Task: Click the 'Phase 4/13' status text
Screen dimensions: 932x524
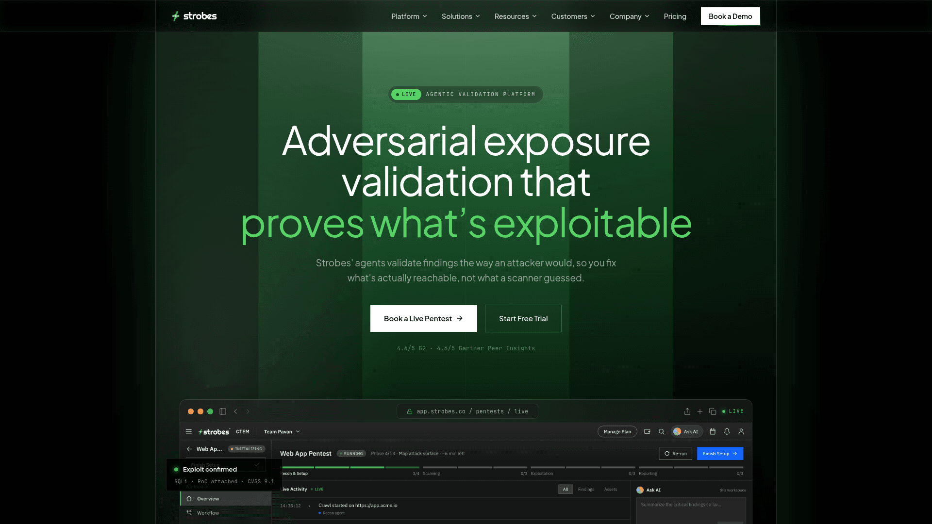Action: point(383,454)
